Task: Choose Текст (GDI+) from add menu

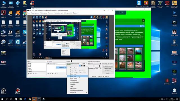Action: tap(77, 88)
